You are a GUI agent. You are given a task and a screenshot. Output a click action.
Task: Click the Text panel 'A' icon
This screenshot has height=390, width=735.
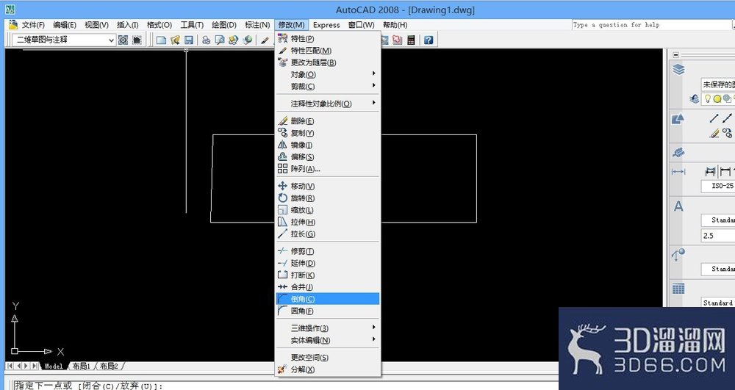pyautogui.click(x=678, y=206)
